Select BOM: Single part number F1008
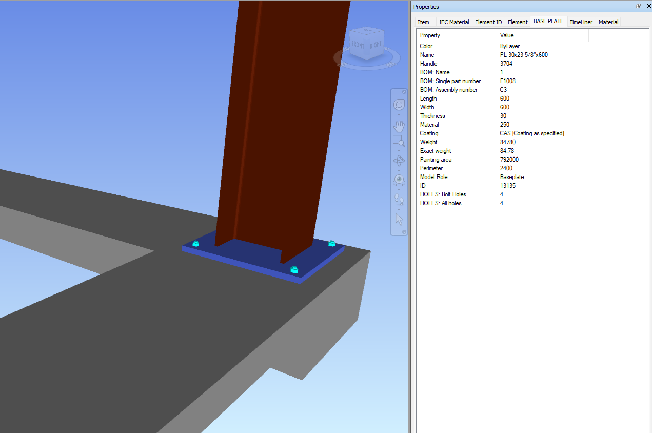 pyautogui.click(x=507, y=81)
